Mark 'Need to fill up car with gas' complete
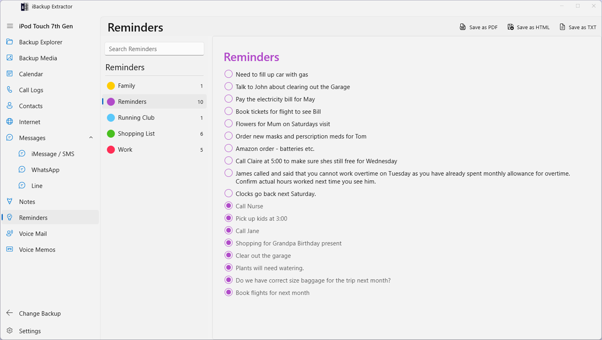The image size is (602, 340). (228, 73)
